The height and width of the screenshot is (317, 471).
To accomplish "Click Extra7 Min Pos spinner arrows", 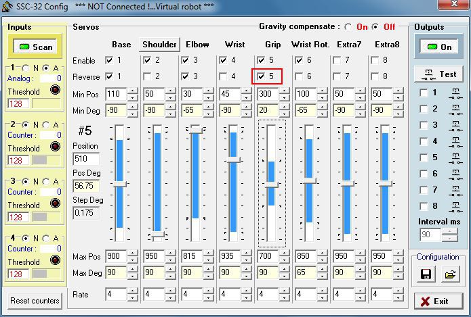I will tap(360, 94).
